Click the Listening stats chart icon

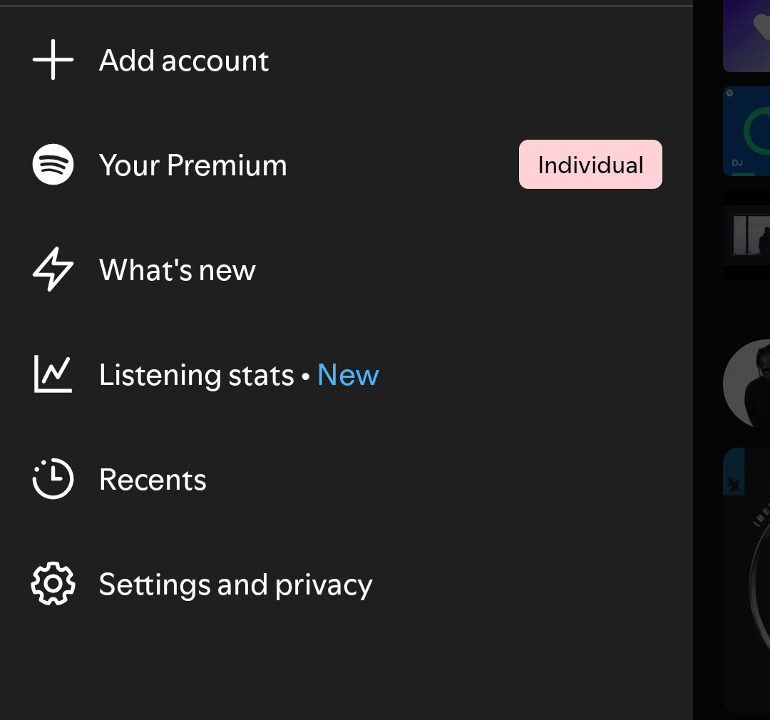pyautogui.click(x=53, y=375)
